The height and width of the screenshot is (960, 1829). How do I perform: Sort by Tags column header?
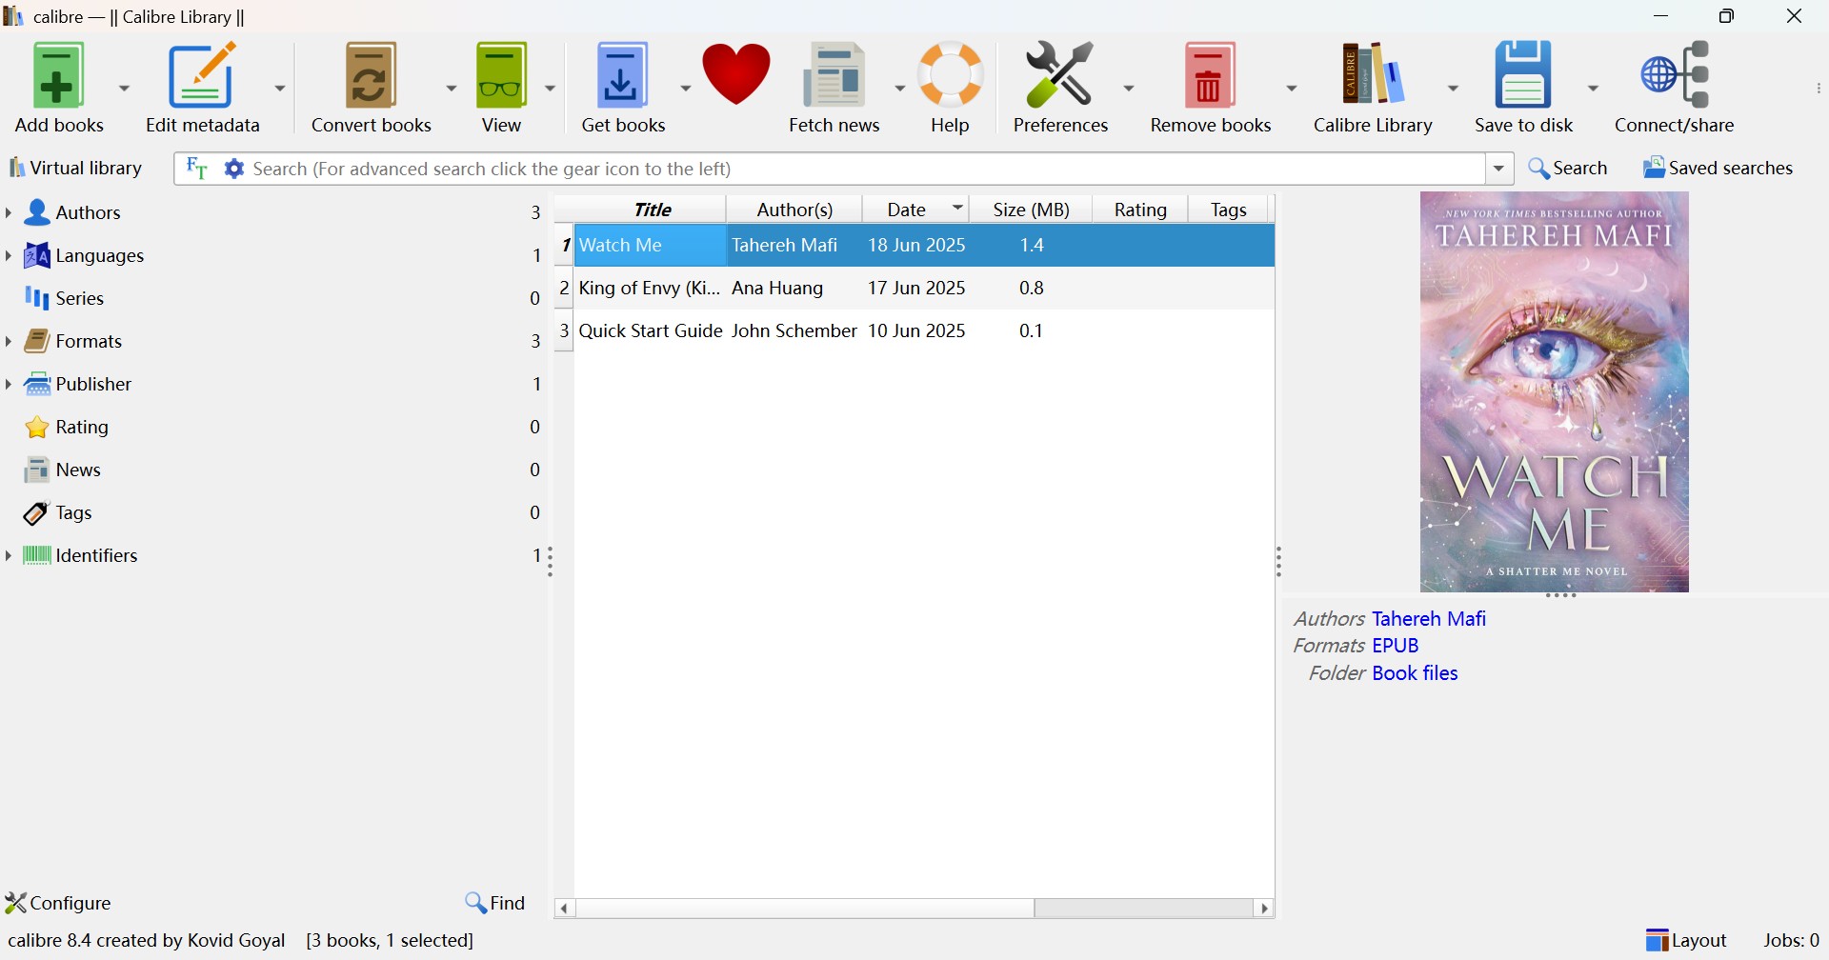(1230, 209)
